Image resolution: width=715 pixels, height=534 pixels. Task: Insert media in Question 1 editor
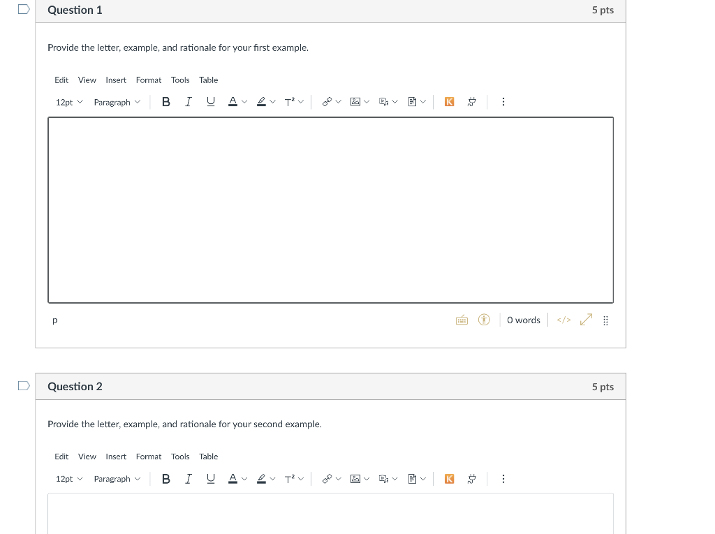pos(383,102)
